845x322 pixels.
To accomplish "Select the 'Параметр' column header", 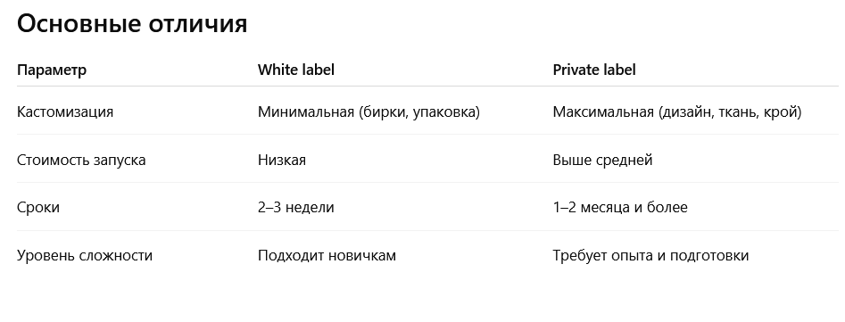I will coord(52,70).
